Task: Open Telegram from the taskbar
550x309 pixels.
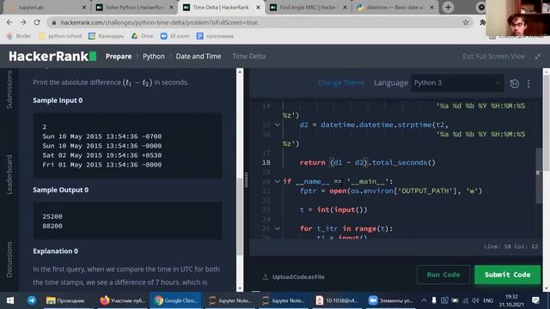Action: (x=32, y=300)
